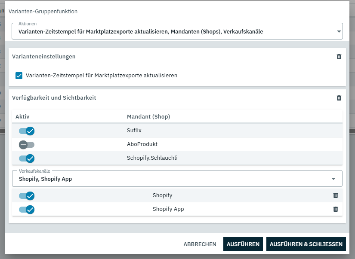Remove the Verfügbarkeit und Sichtbarkeit section

point(339,98)
